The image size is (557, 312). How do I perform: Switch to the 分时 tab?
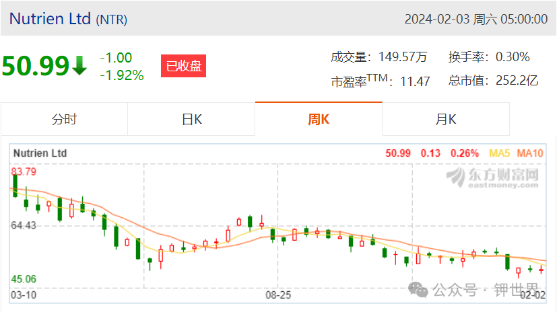[64, 119]
